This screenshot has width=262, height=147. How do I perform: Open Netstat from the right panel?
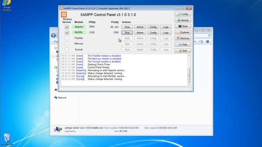(x=183, y=20)
